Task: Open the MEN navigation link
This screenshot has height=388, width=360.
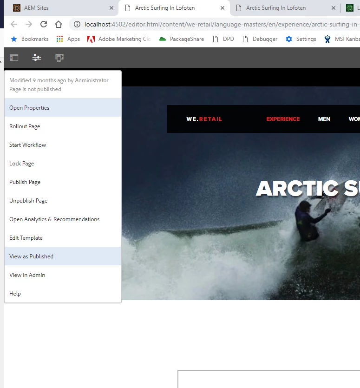Action: click(324, 119)
